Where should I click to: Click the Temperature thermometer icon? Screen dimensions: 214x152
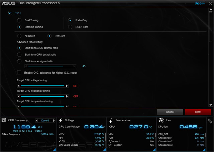[111, 120]
